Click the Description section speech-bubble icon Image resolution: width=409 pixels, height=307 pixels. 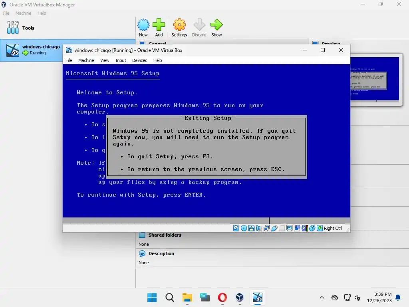(142, 253)
